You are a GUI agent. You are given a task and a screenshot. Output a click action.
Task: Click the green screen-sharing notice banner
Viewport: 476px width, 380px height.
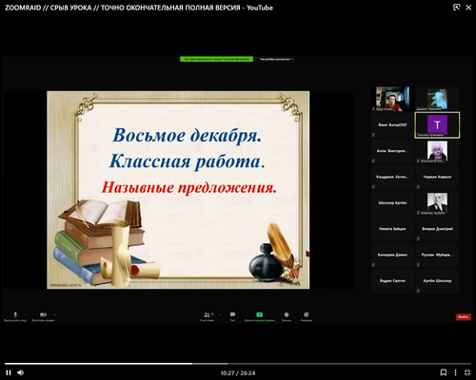216,59
